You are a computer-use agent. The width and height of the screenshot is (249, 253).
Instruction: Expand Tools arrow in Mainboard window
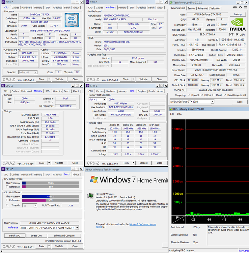coord(133,79)
